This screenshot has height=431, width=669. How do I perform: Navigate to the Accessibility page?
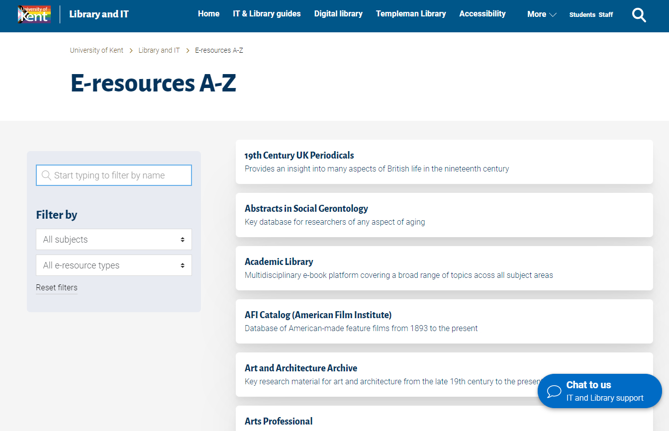482,14
